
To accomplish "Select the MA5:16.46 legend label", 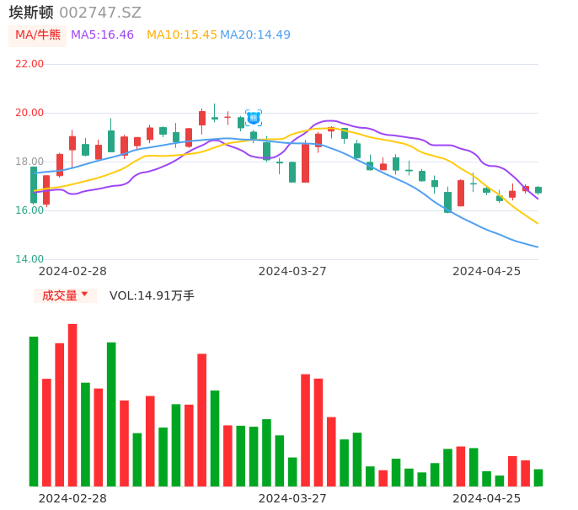I will coord(102,35).
